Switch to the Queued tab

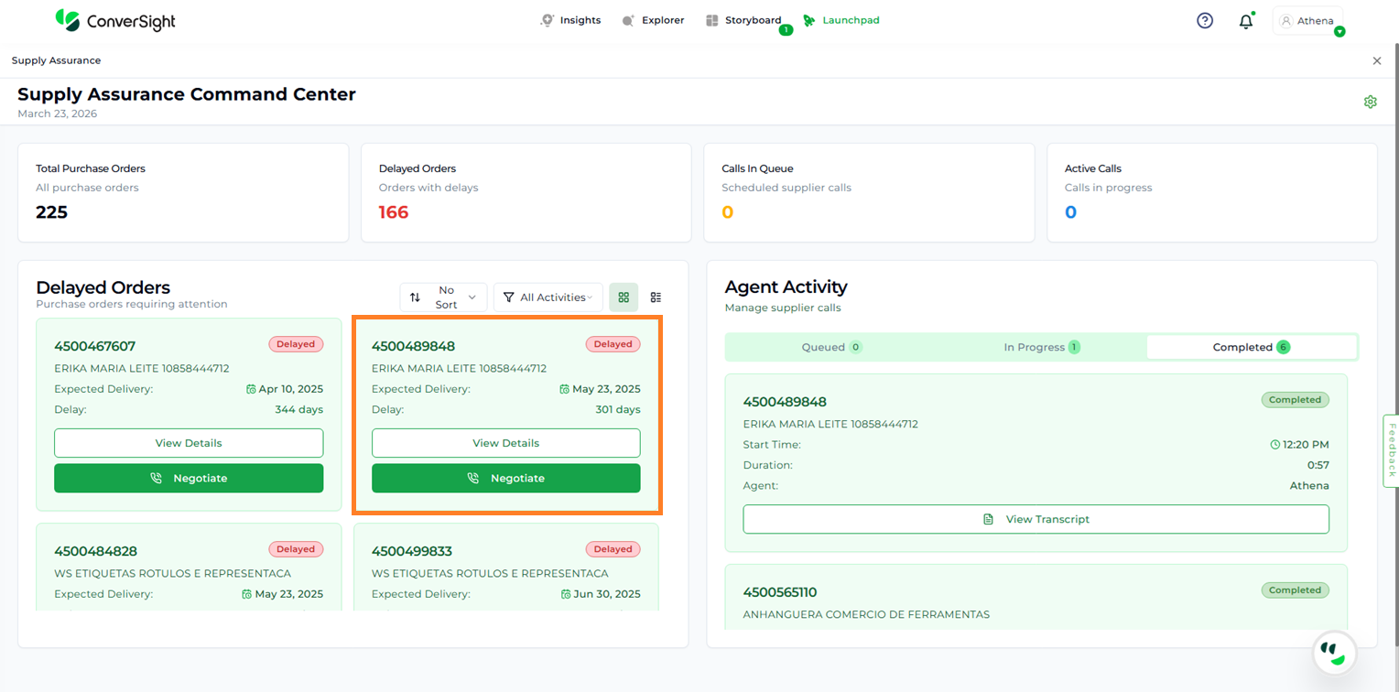831,347
